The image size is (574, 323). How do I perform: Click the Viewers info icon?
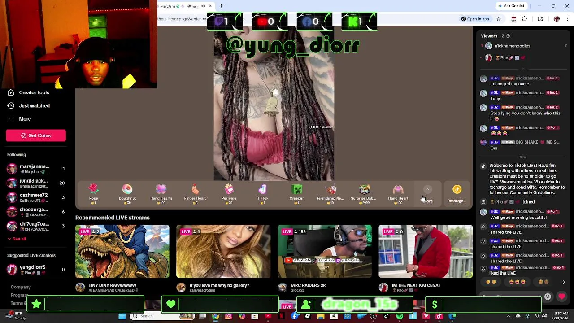tap(508, 36)
